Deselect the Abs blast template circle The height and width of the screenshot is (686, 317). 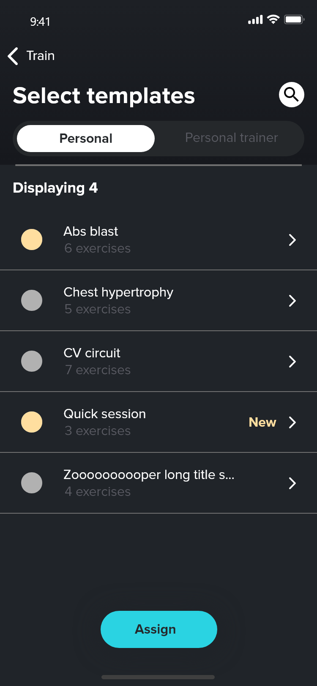point(32,240)
